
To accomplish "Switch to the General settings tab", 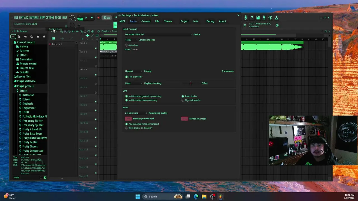I will tap(146, 21).
